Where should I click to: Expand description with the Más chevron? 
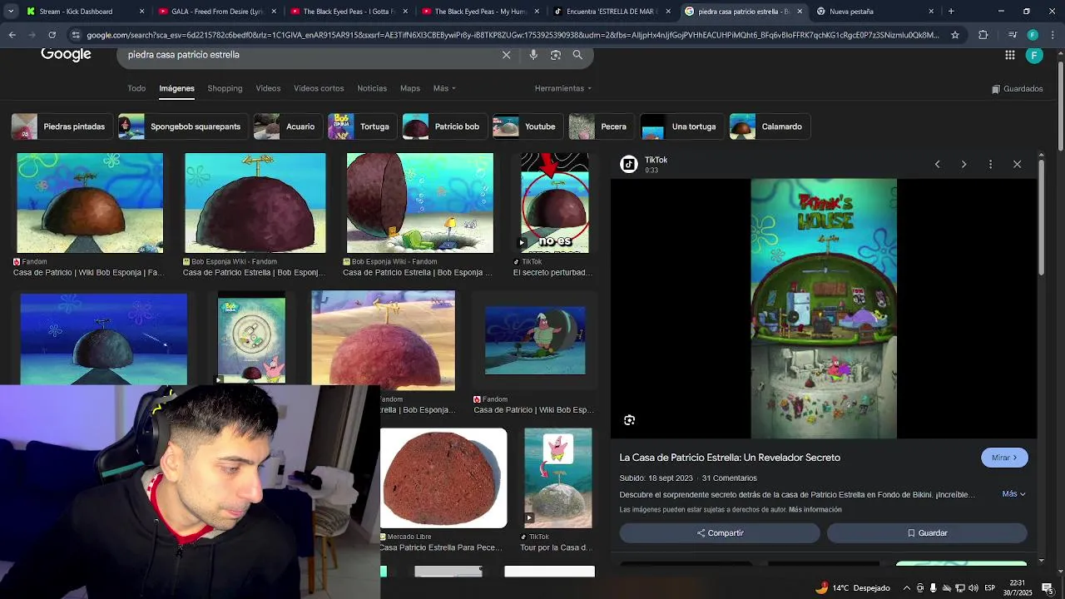pos(1013,494)
